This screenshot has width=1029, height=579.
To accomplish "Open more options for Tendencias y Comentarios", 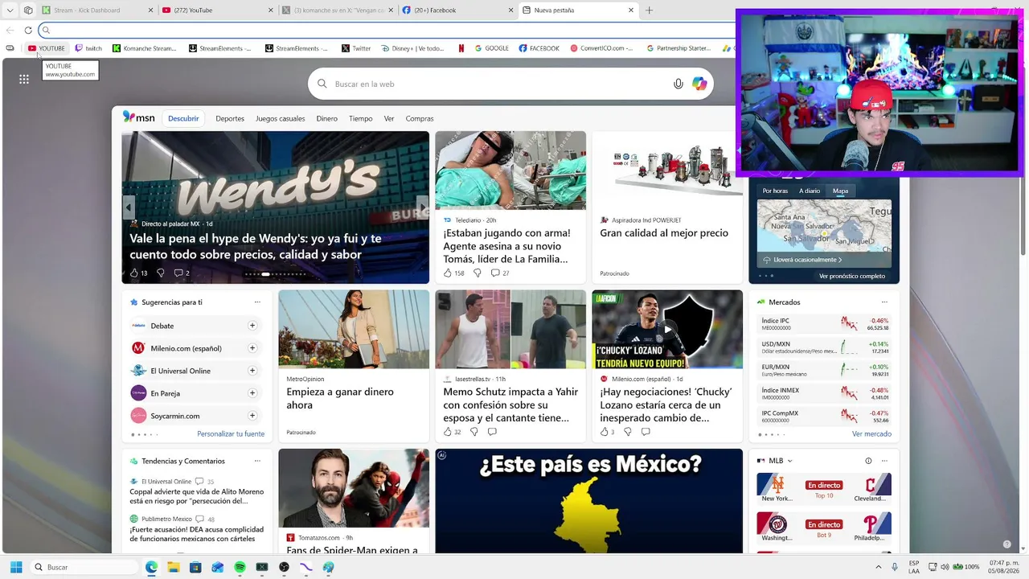I will coord(257,461).
